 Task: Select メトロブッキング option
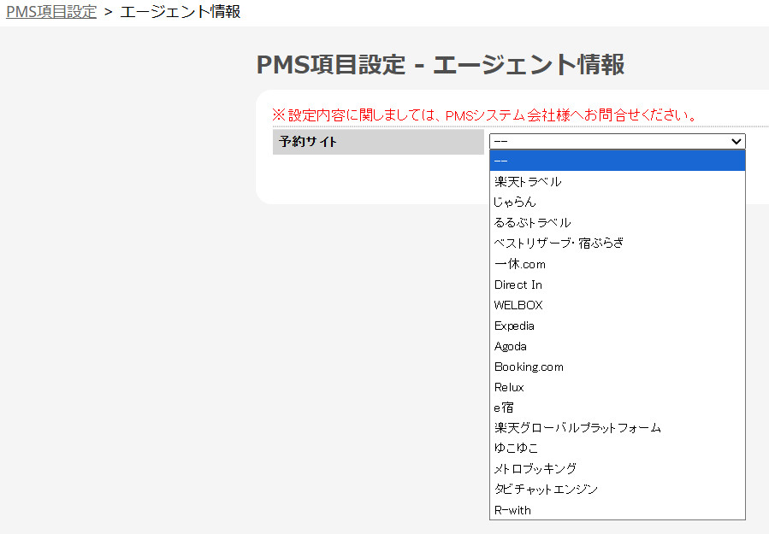click(618, 468)
